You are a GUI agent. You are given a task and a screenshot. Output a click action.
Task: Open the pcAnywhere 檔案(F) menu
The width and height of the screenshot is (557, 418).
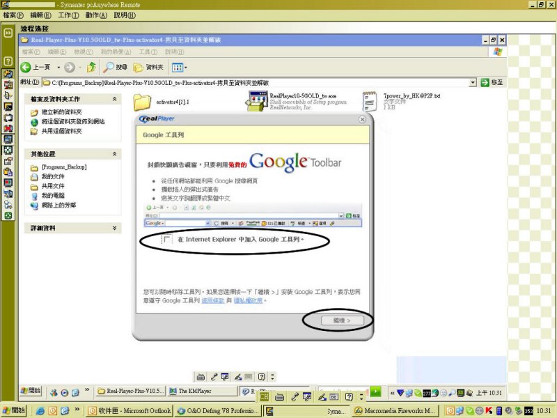tap(13, 15)
